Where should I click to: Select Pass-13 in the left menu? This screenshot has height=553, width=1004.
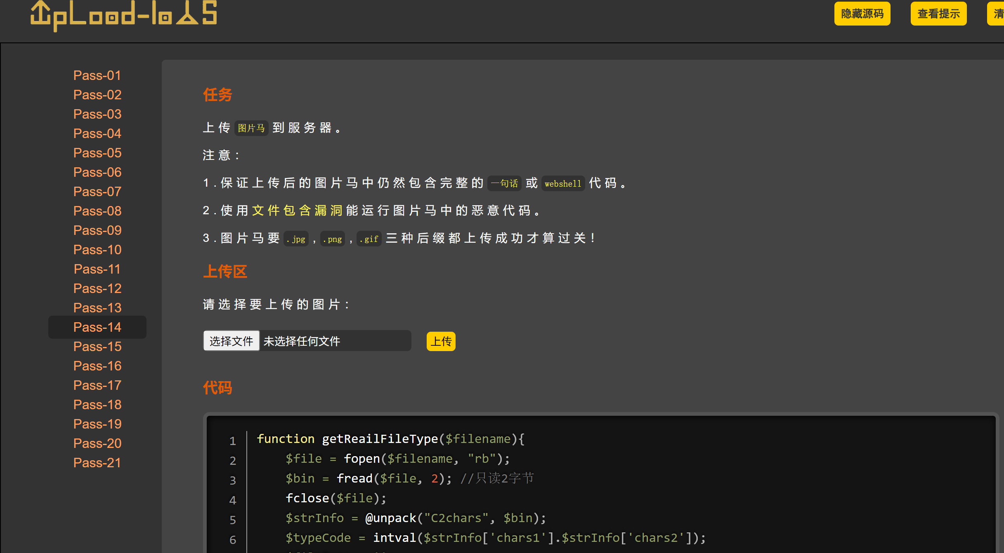(x=97, y=308)
